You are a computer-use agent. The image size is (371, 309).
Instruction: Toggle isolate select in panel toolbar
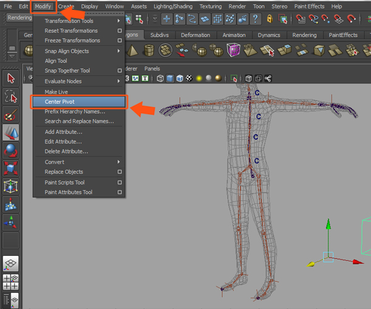234,78
